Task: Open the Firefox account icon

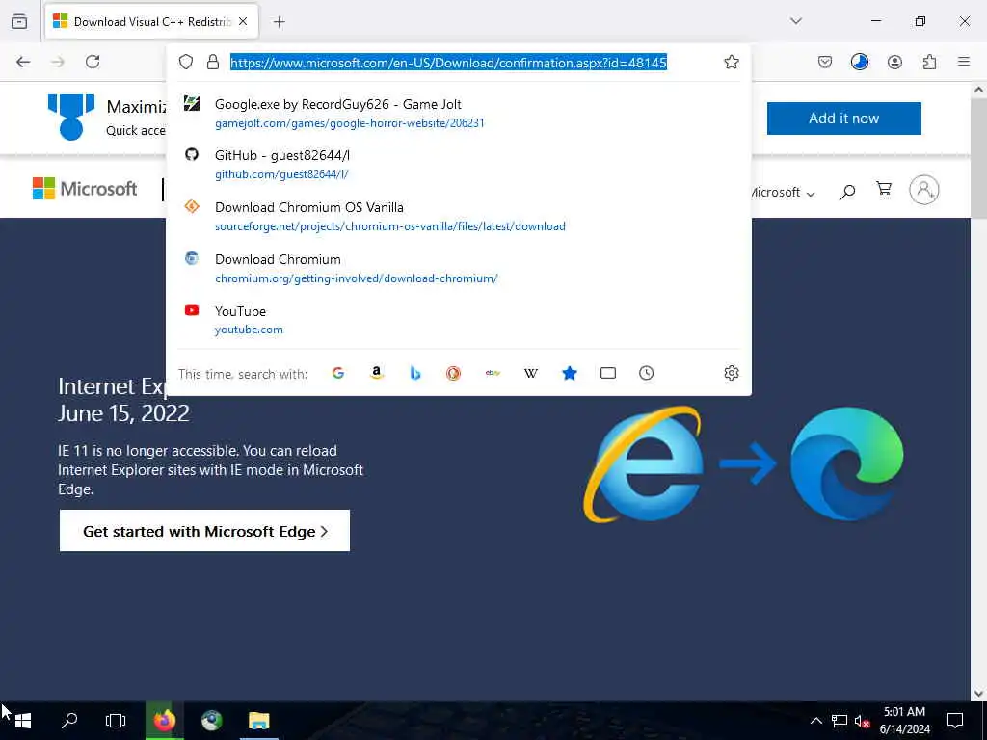Action: (x=894, y=62)
